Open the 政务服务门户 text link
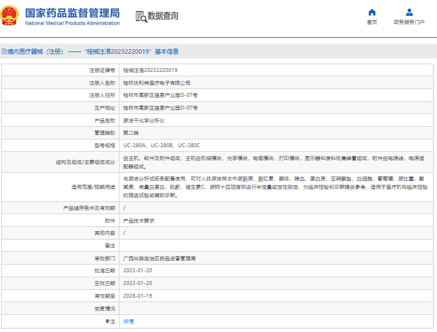The image size is (437, 332). click(409, 22)
